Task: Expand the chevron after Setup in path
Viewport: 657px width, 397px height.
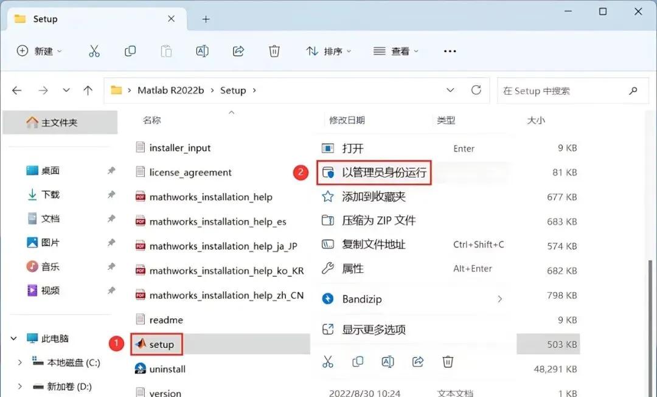Action: click(254, 91)
